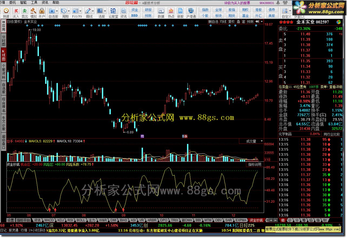The height and width of the screenshot is (238, 347).
Task: Click the 开户 padlock icon
Action: pyautogui.click(x=42, y=11)
